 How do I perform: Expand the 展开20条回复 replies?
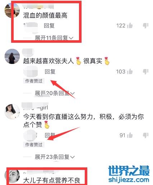click(x=55, y=93)
